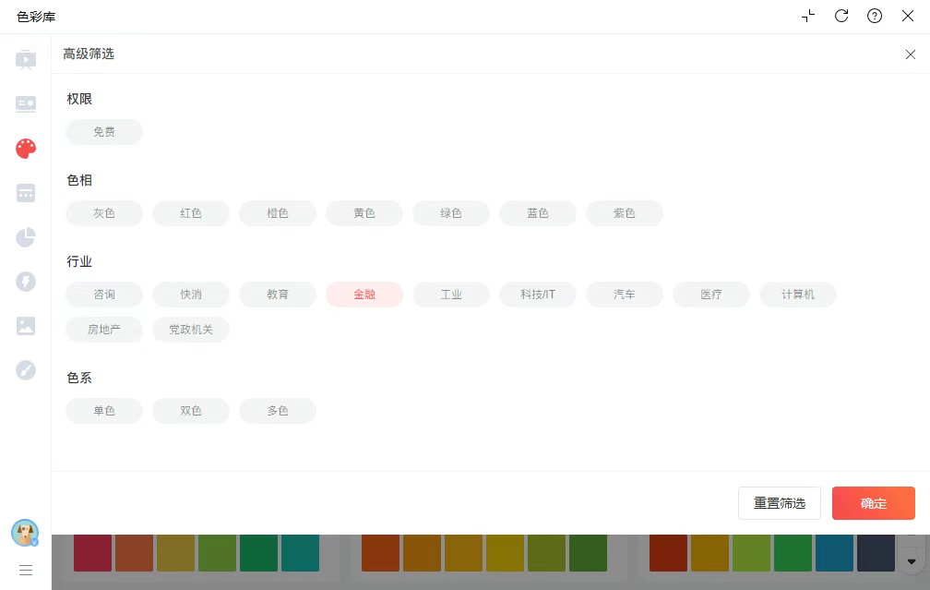Choose the 单色 color scheme filter
This screenshot has width=930, height=590.
(x=104, y=411)
